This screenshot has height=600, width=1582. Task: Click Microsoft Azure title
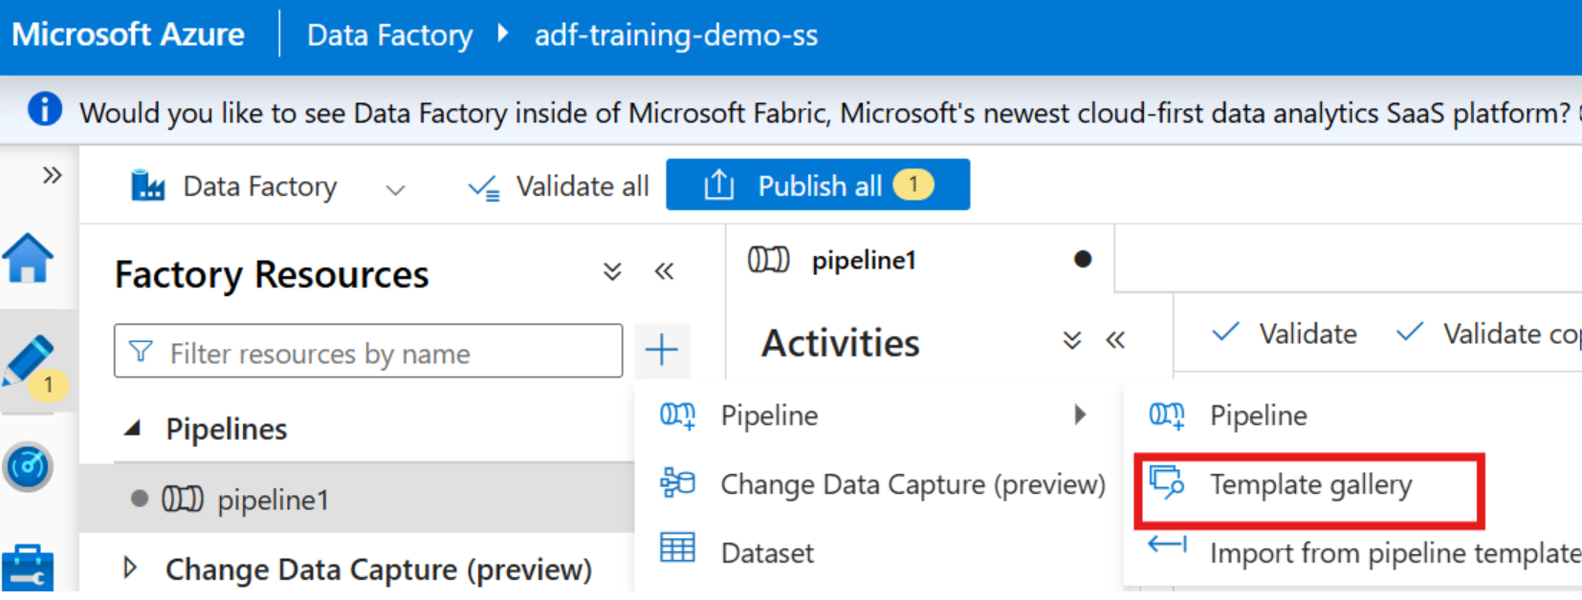(128, 34)
